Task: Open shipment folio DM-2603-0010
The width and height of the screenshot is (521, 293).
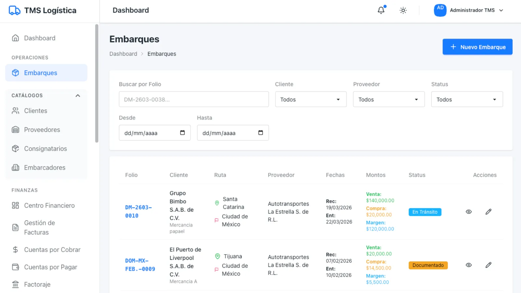Action: click(138, 212)
